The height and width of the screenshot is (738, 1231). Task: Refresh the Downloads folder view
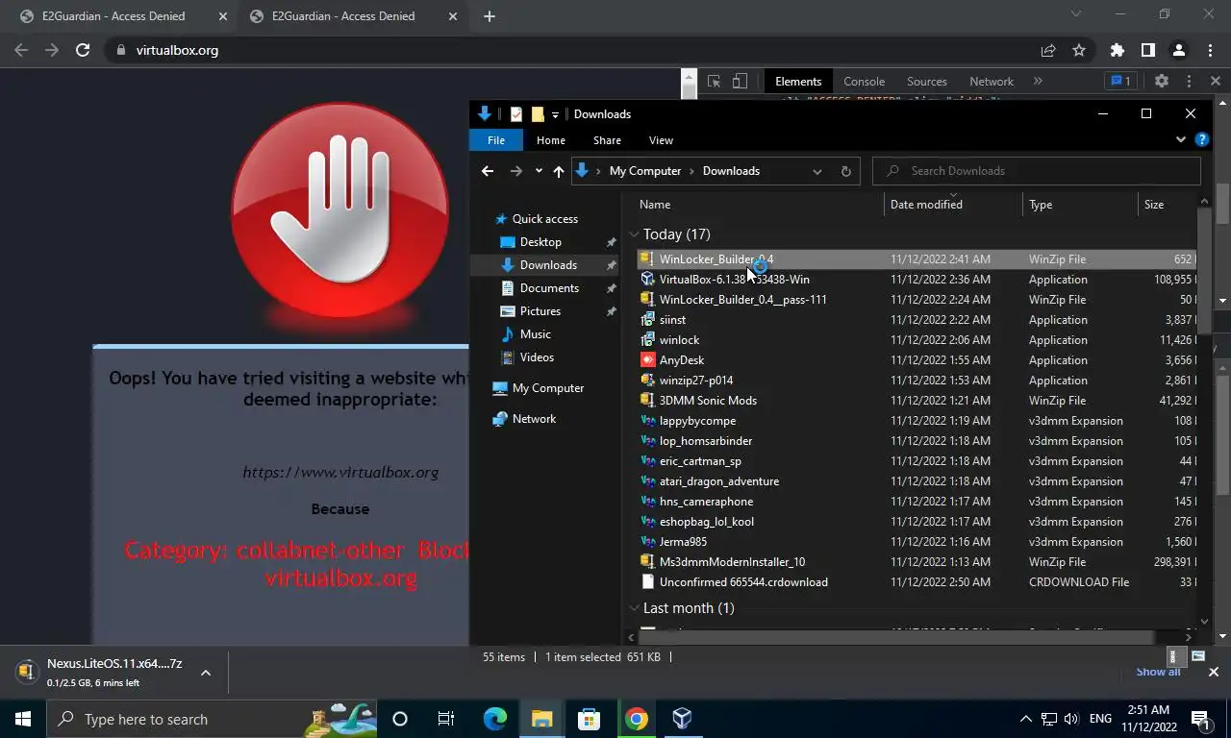(x=846, y=171)
